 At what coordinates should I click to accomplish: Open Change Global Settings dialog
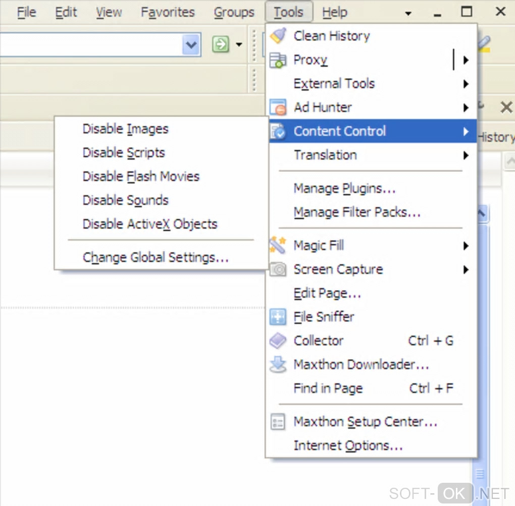click(x=161, y=258)
